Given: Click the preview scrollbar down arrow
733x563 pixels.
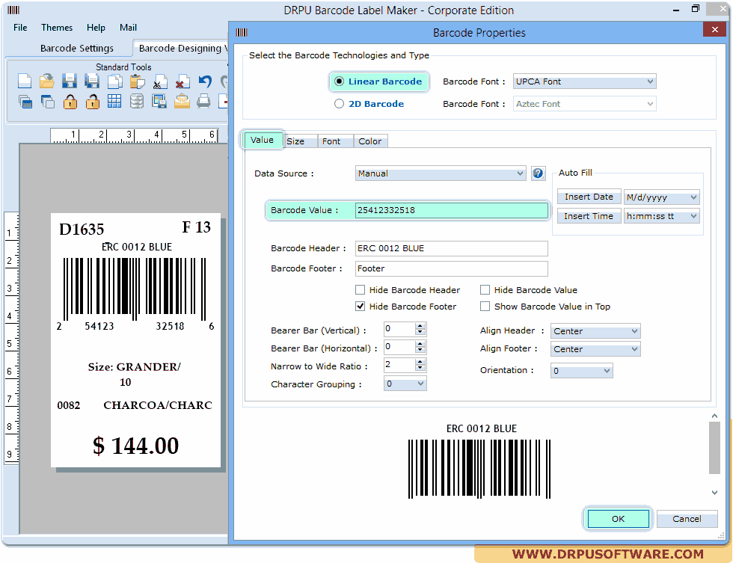Looking at the screenshot, I should pos(714,493).
